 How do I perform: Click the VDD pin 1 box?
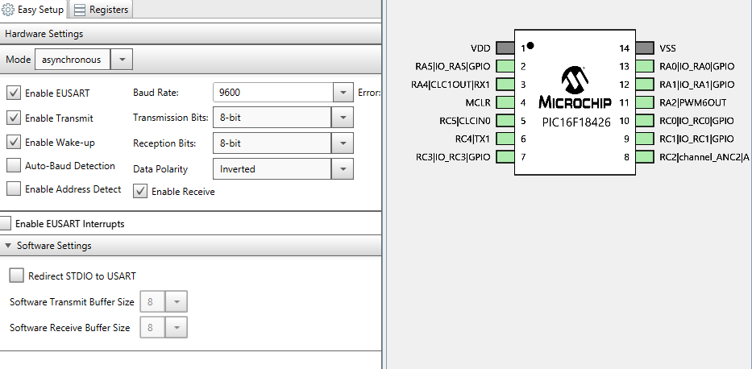tap(505, 48)
